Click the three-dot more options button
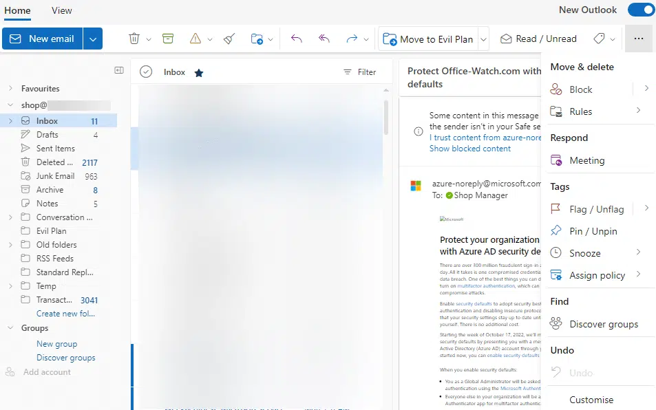The width and height of the screenshot is (656, 410). (x=638, y=39)
